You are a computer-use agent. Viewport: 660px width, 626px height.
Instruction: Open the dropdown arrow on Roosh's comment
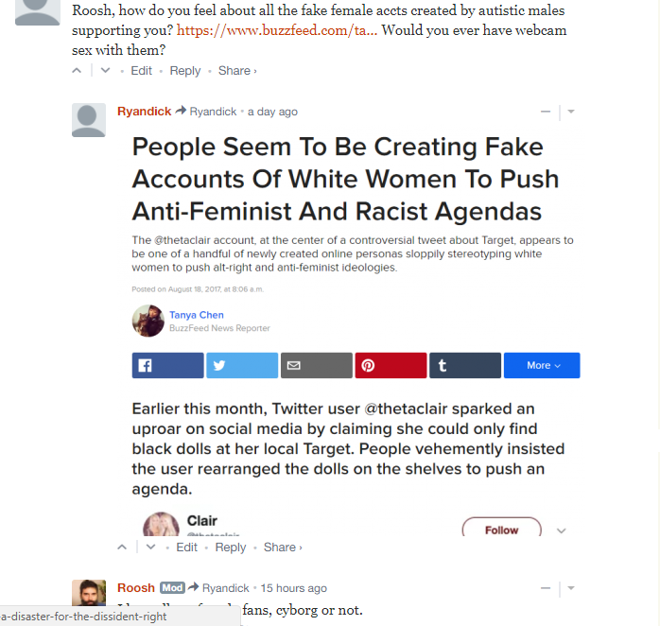pyautogui.click(x=571, y=588)
